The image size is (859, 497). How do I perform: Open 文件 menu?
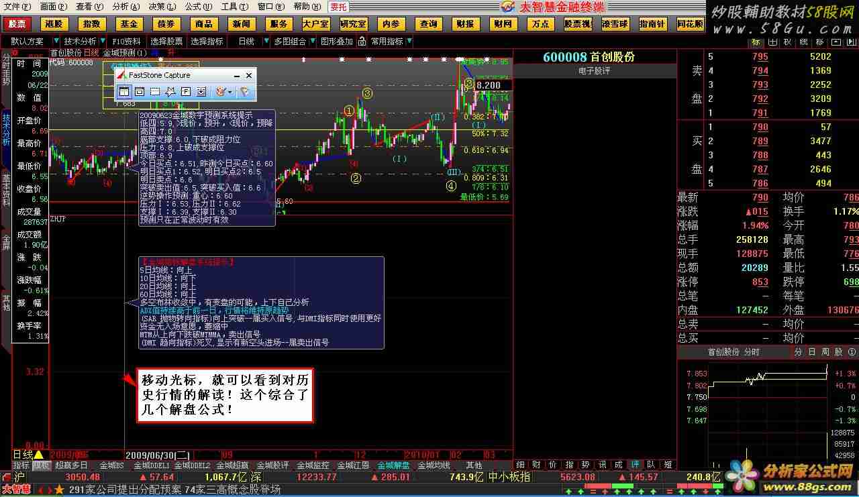click(16, 6)
